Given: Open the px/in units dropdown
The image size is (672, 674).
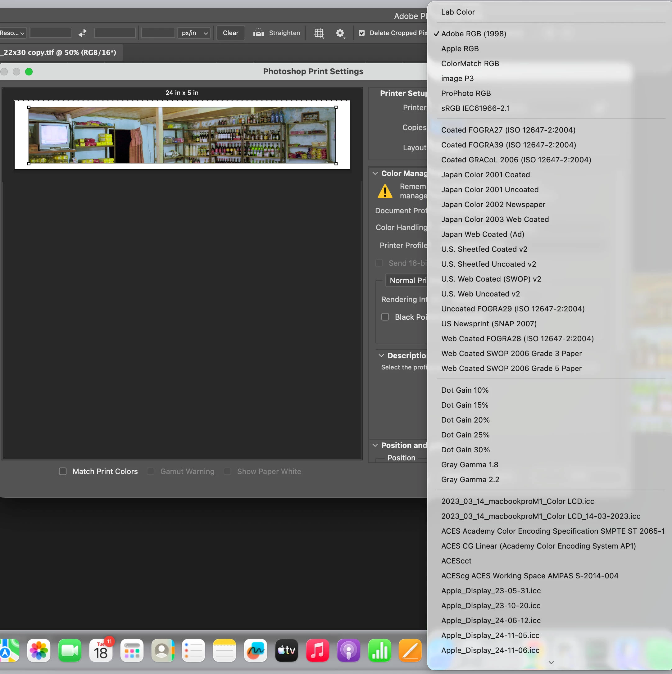Looking at the screenshot, I should (194, 33).
